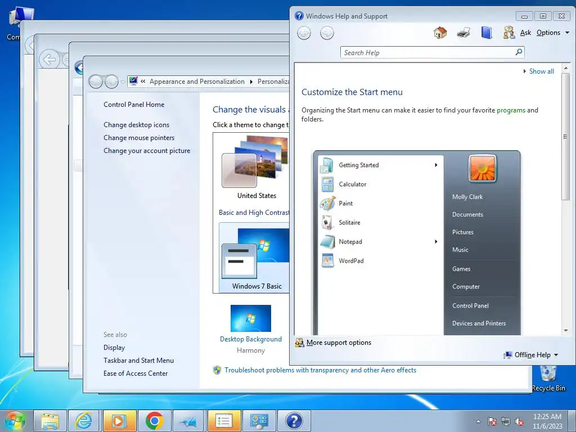
Task: Click network tray icon
Action: click(x=506, y=422)
